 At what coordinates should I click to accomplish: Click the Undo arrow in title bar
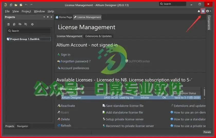26,5
